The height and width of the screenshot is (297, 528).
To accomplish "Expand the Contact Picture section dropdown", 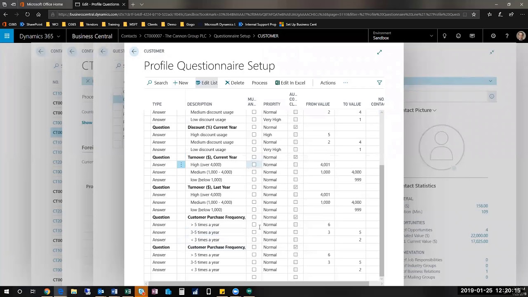I will pos(434,110).
